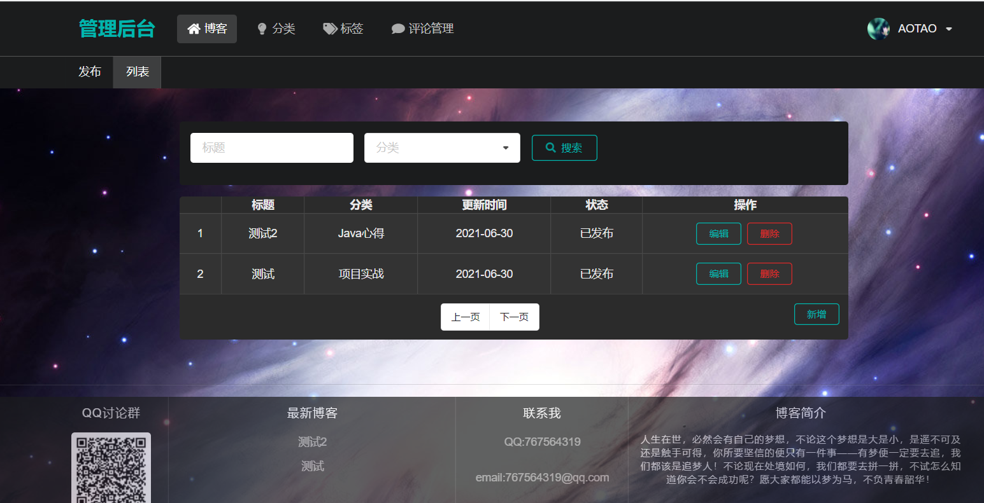Click the 管理后台 logo title
Viewport: 984px width, 503px height.
click(117, 29)
